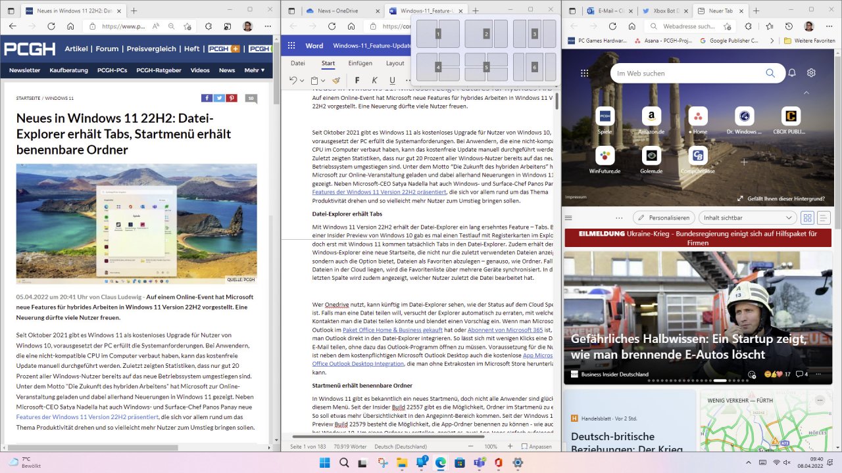The height and width of the screenshot is (473, 842).
Task: Add a new quick link with plus
Action: click(745, 162)
